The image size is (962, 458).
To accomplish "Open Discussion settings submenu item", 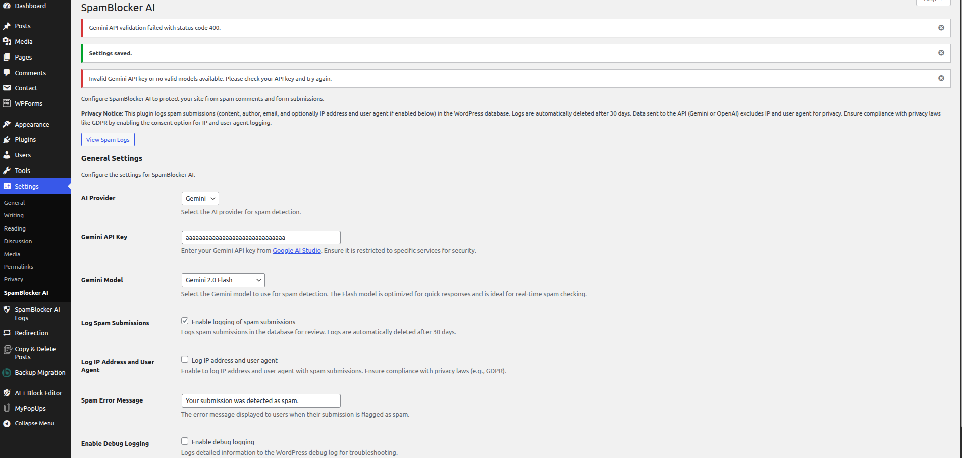I will pyautogui.click(x=18, y=241).
